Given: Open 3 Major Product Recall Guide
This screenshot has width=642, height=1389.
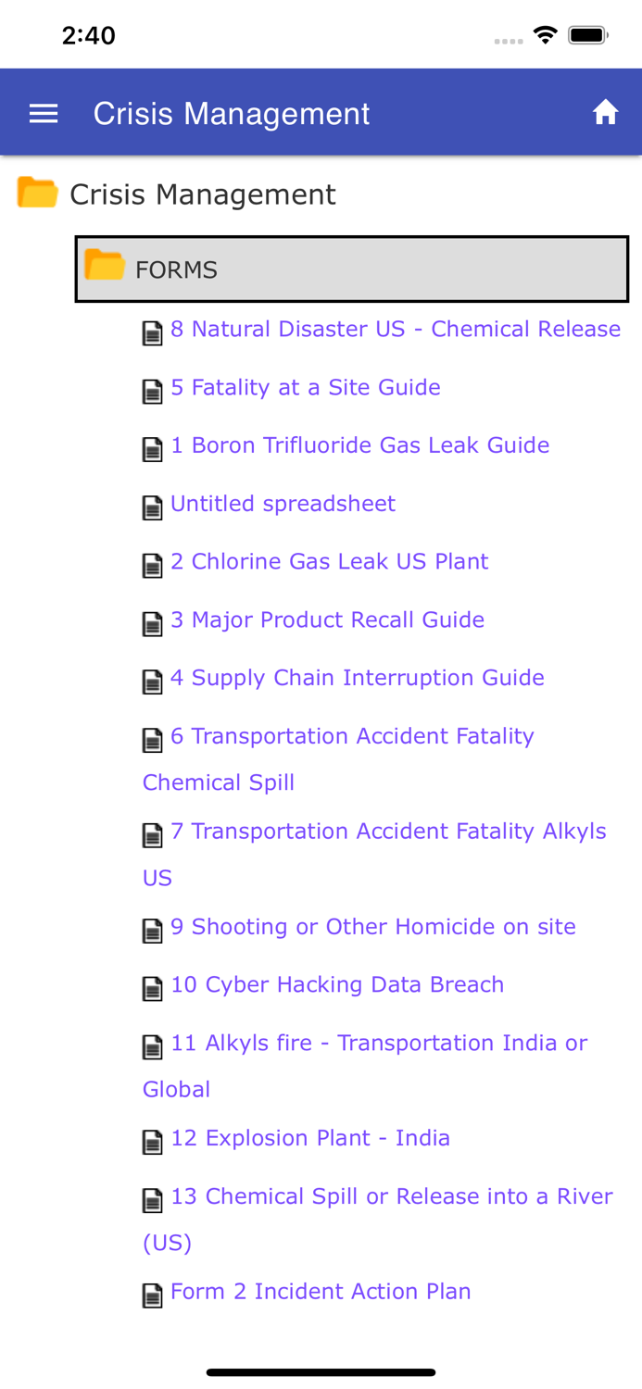Looking at the screenshot, I should click(x=327, y=619).
